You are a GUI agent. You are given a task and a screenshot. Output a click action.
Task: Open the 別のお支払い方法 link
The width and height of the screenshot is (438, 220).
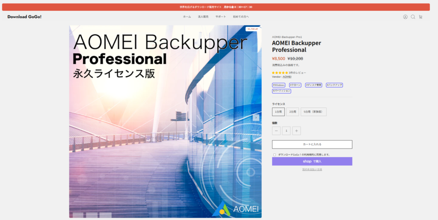tap(312, 169)
